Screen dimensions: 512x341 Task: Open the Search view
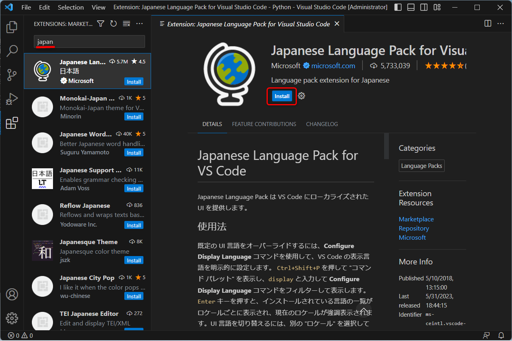pos(12,51)
